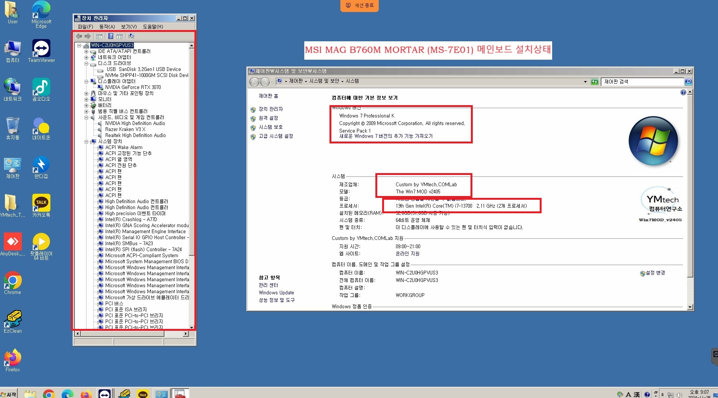
Task: Open the 고급 시스템 설정 link
Action: 276,136
